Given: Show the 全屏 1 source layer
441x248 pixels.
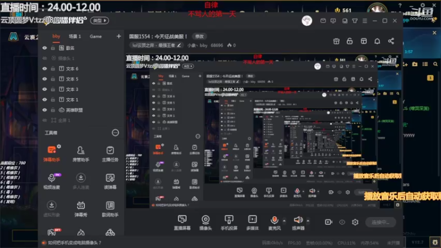Looking at the screenshot, I should click(x=45, y=120).
